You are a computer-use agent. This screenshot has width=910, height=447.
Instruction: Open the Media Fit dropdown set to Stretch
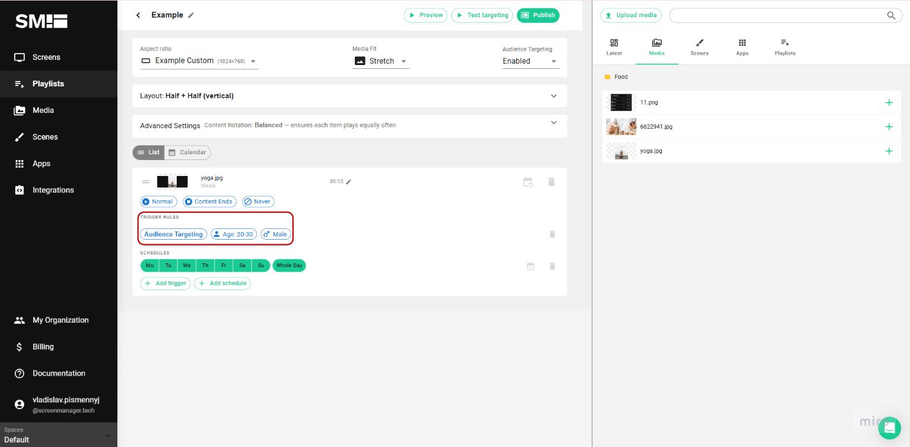click(380, 61)
